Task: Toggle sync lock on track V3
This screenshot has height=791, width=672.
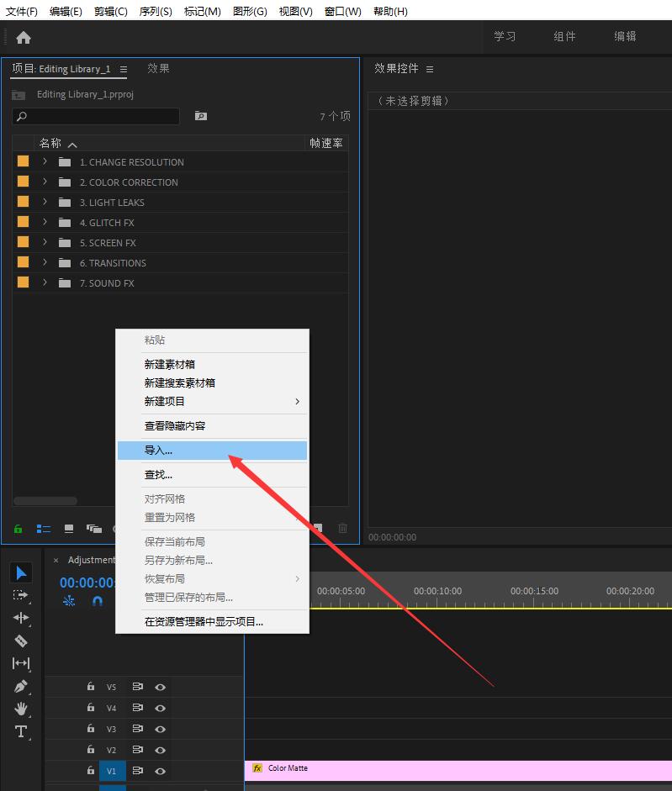Action: pyautogui.click(x=137, y=729)
